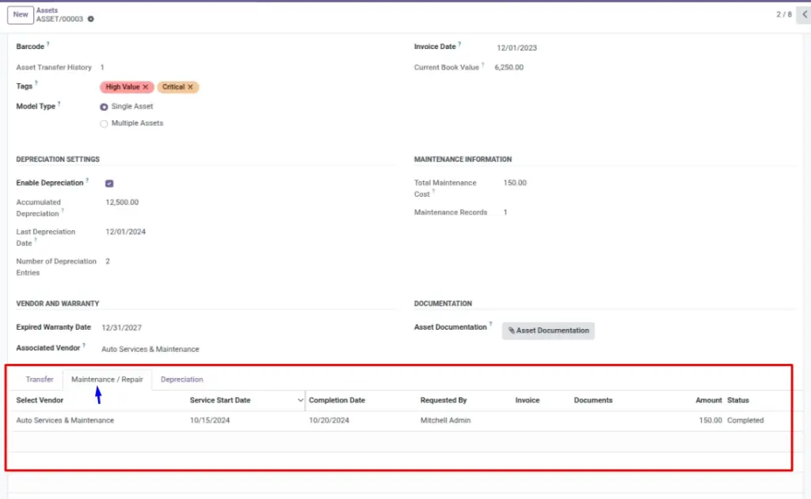Click the Invoice Date value 12/01/2023
Screen dimensions: 811x499
[516, 48]
